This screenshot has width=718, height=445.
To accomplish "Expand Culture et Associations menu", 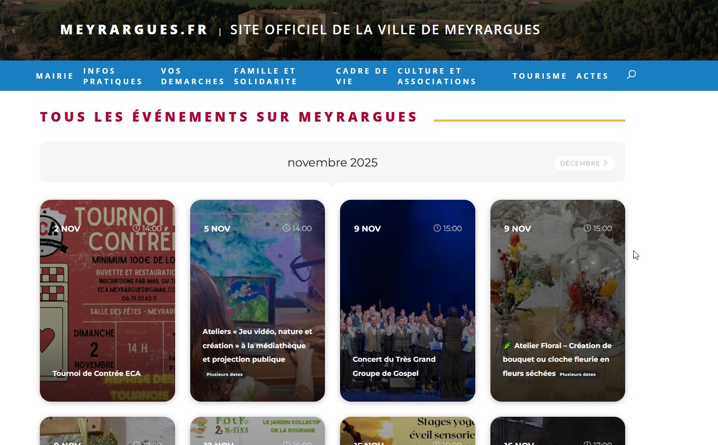I will click(x=436, y=76).
